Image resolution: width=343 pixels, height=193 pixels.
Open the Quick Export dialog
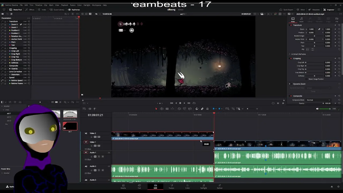(x=286, y=10)
